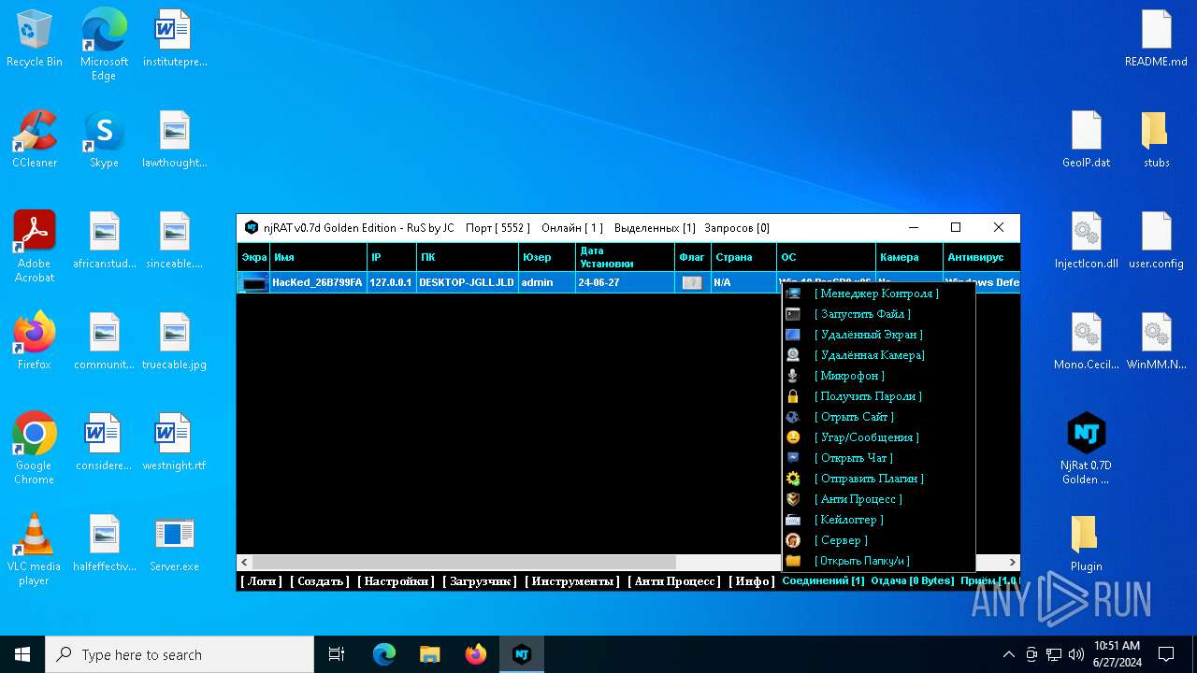Open the Windows Start menu
1197x673 pixels.
coord(22,654)
